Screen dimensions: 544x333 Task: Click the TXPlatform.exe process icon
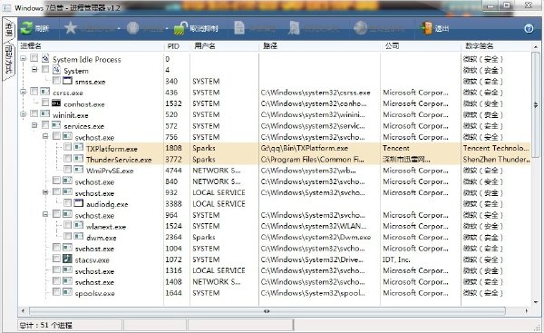(x=79, y=147)
